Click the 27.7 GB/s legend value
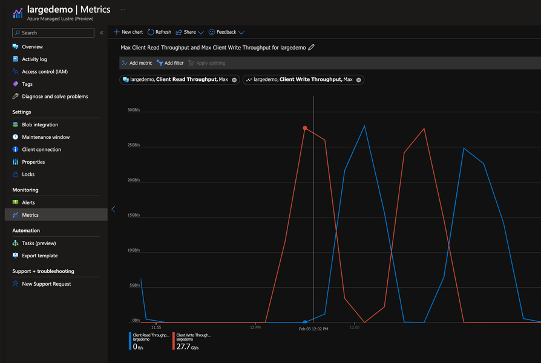The height and width of the screenshot is (363, 541). coord(188,347)
